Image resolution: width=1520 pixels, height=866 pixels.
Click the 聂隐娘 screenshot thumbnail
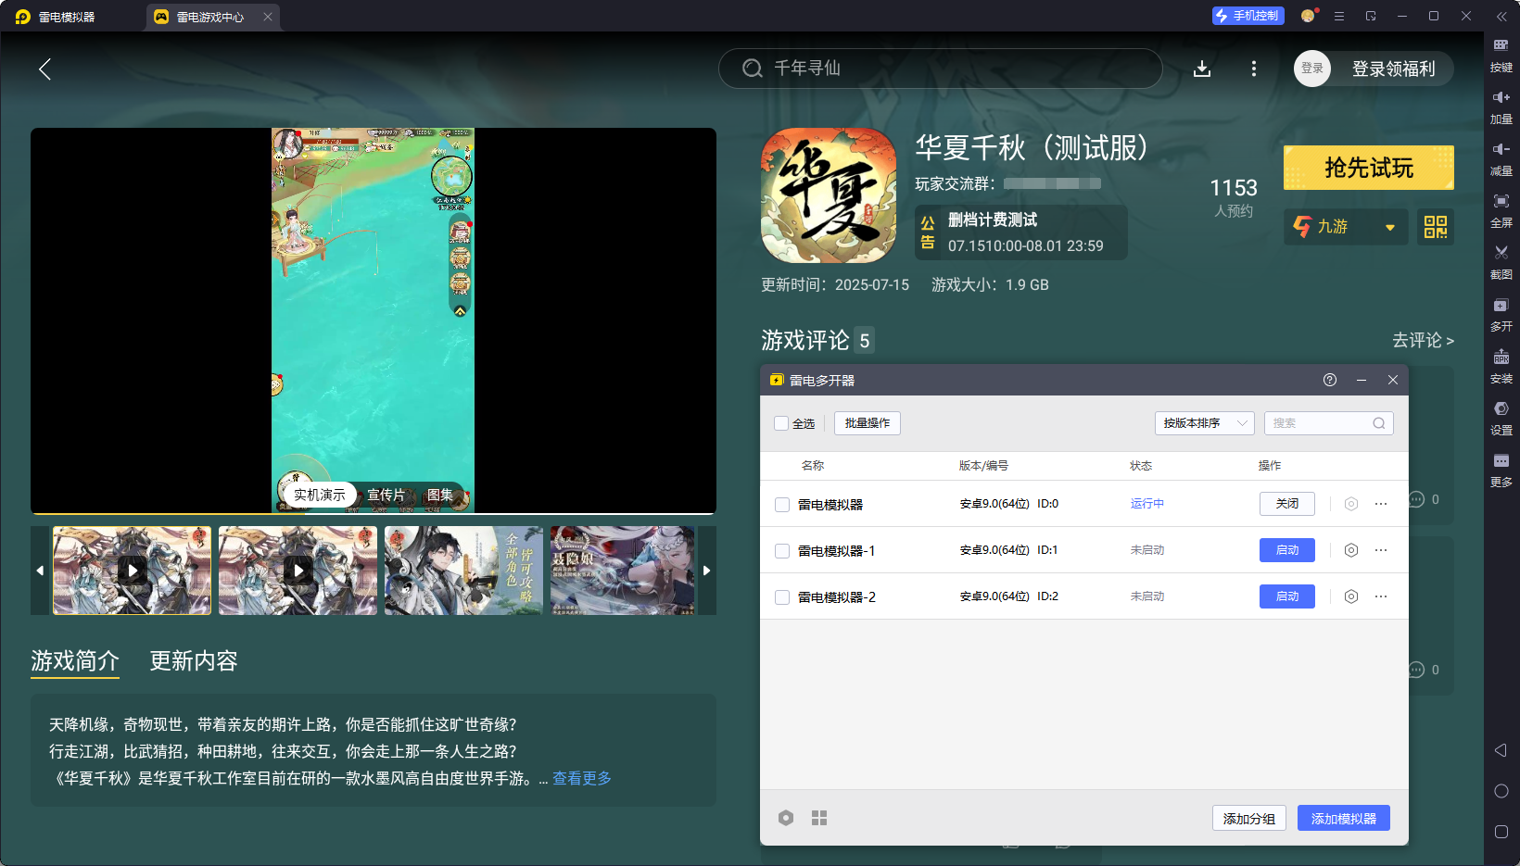622,571
